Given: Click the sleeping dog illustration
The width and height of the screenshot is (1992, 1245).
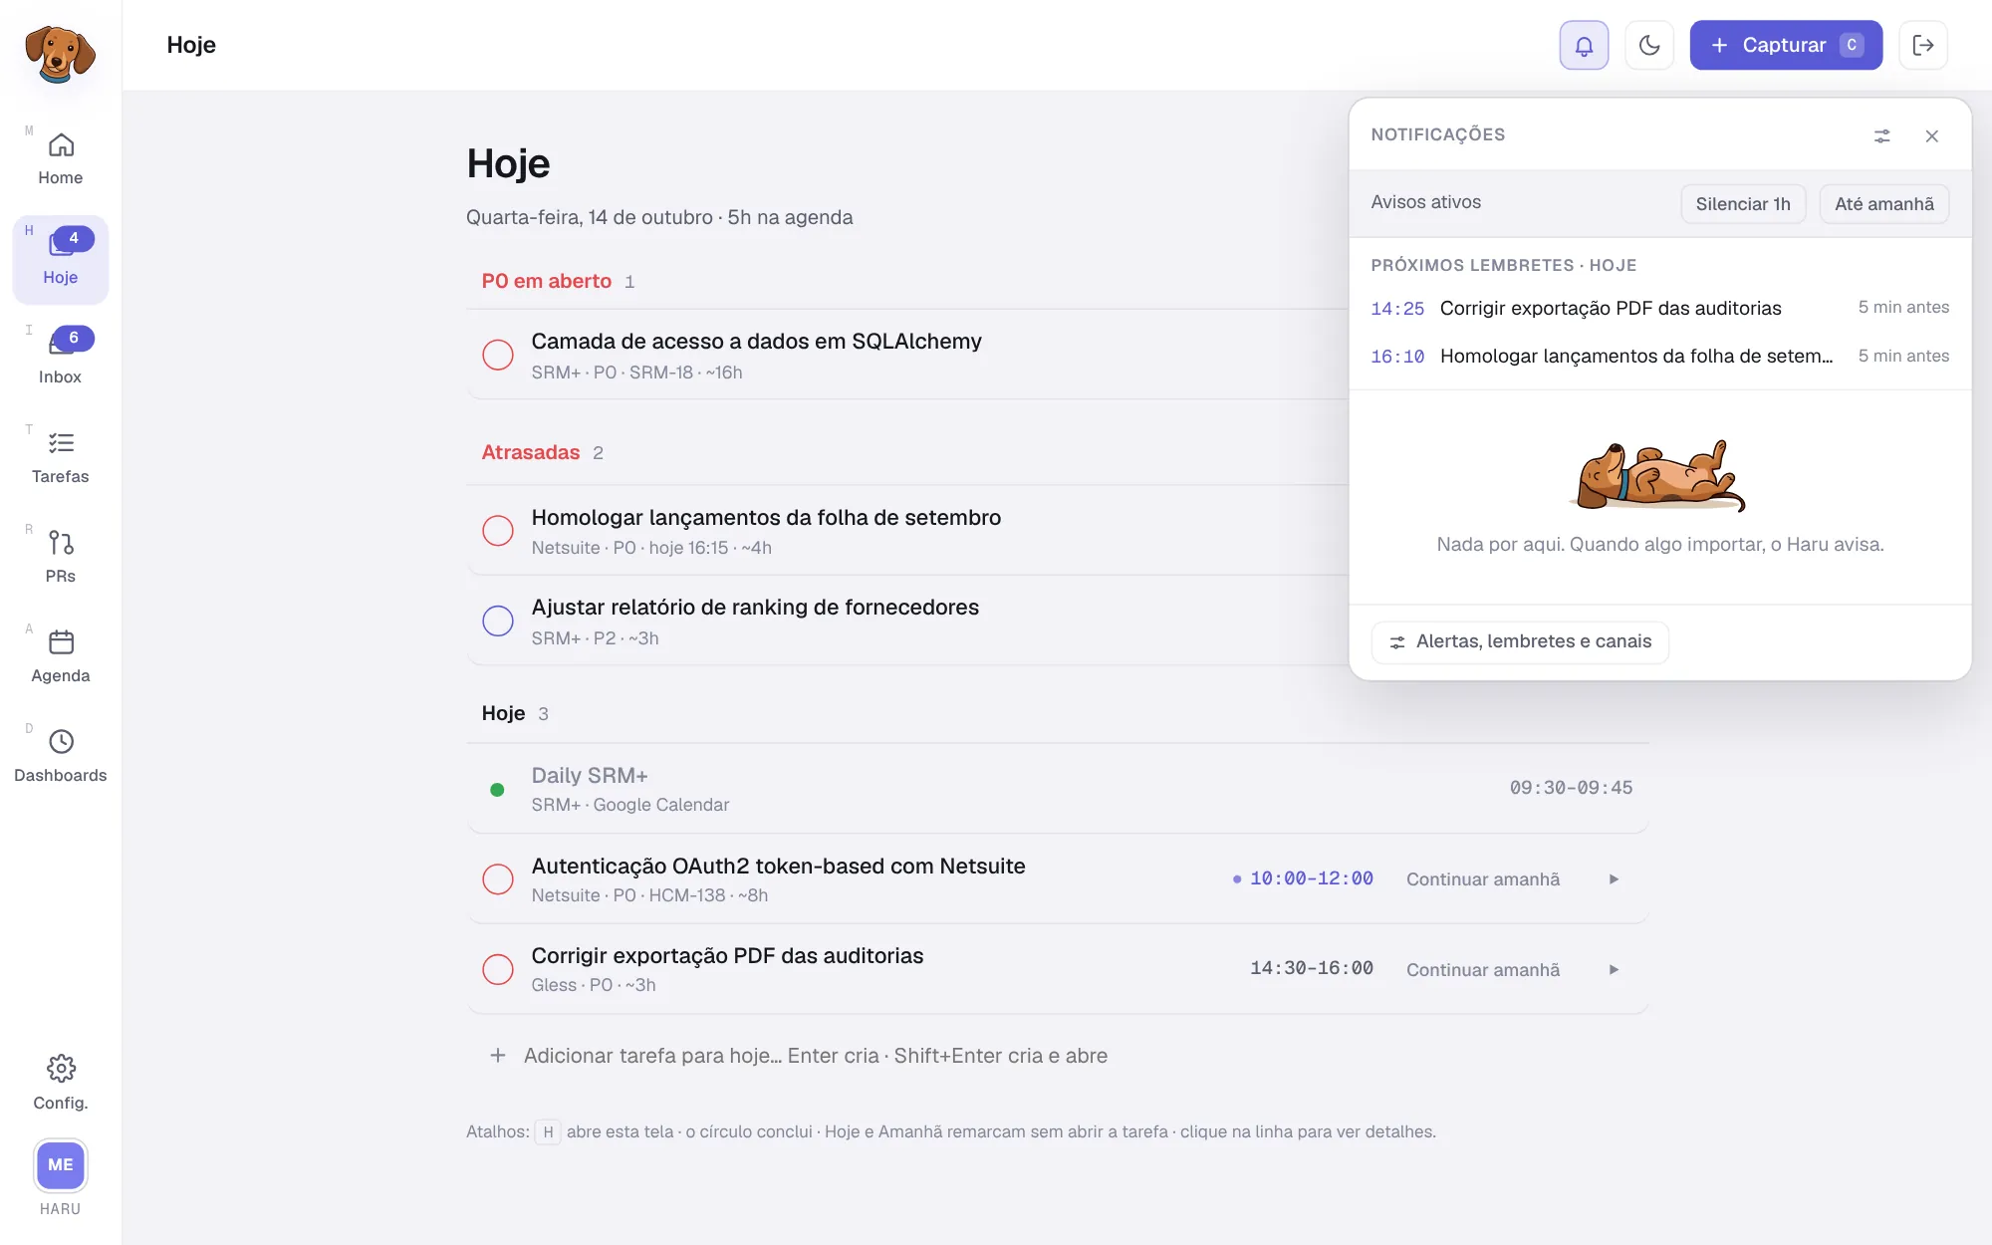Looking at the screenshot, I should 1659,476.
